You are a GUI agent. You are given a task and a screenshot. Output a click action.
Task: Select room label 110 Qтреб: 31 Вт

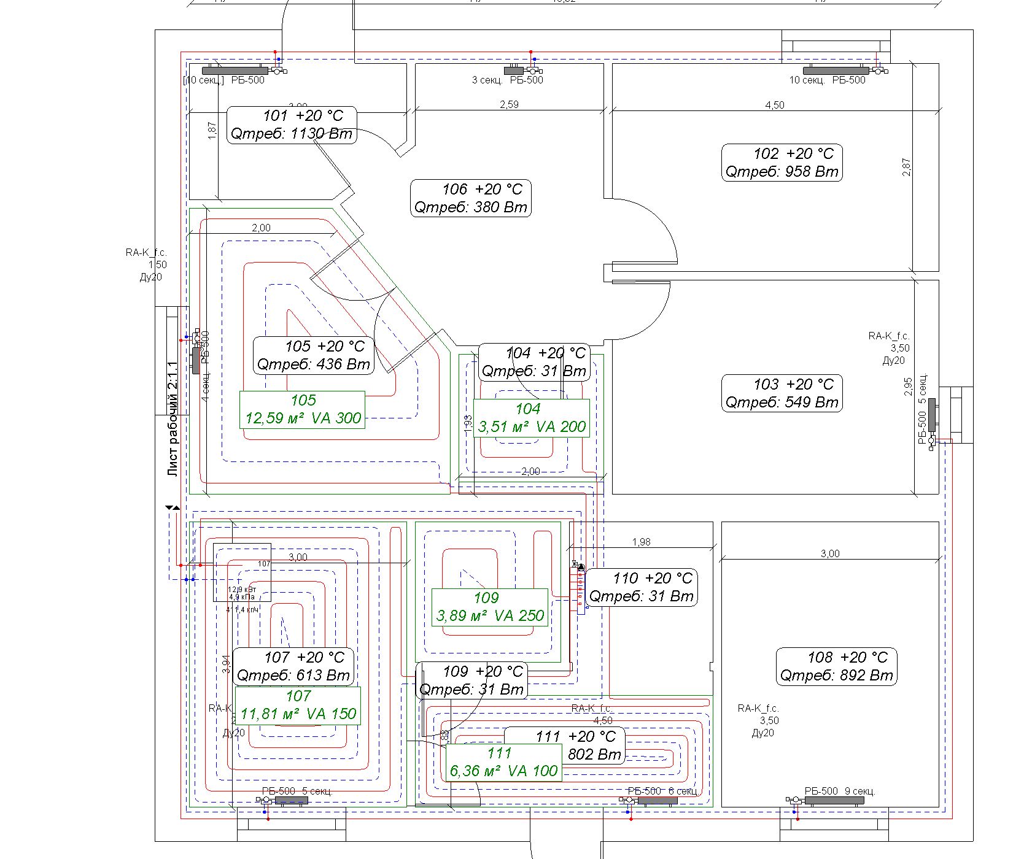click(642, 587)
